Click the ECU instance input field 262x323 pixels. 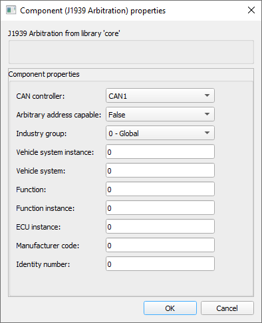160,226
